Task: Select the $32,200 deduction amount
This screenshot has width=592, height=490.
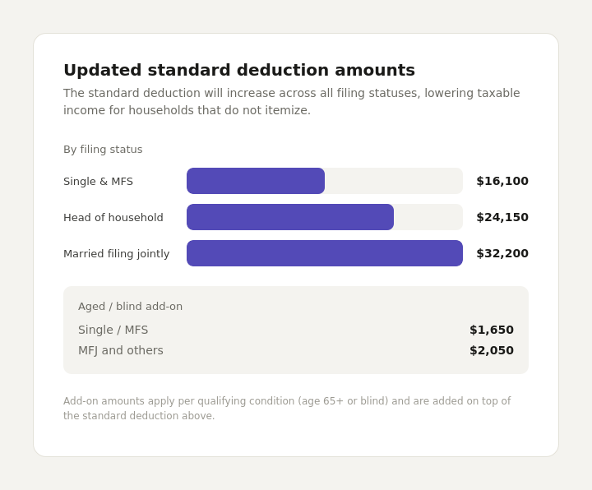Action: tap(502, 253)
